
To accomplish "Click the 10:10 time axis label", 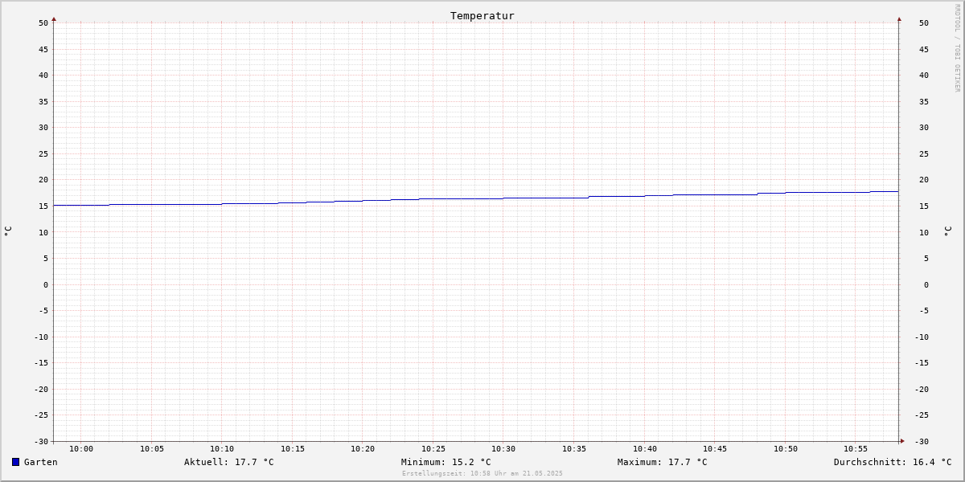I will click(x=222, y=449).
